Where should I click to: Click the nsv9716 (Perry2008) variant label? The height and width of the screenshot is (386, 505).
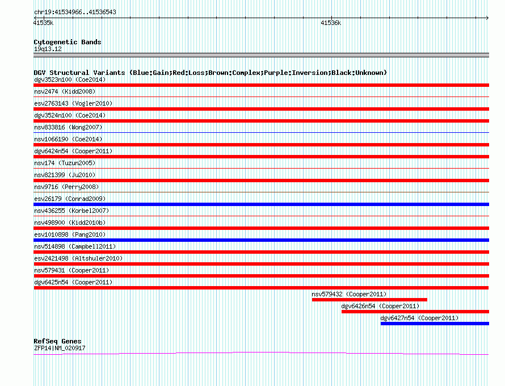(66, 187)
